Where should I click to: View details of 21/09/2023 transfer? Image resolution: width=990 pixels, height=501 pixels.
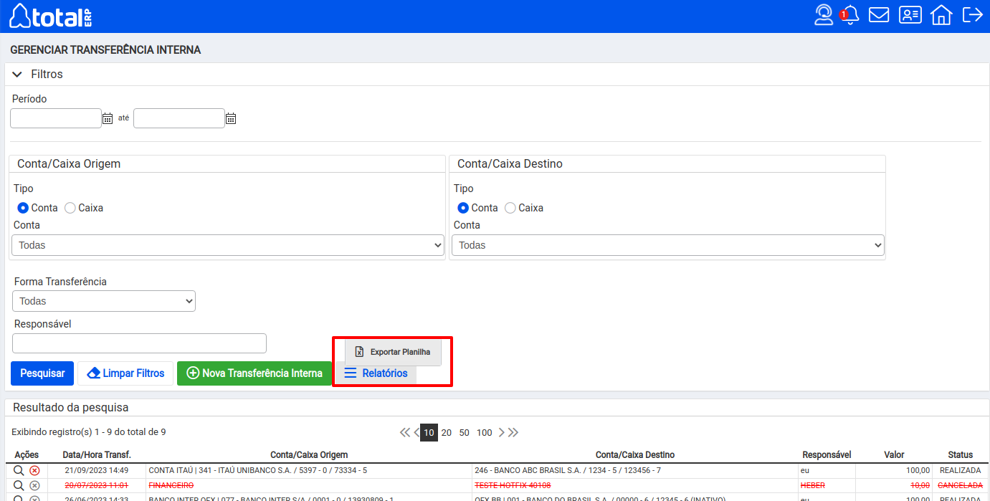tap(19, 471)
